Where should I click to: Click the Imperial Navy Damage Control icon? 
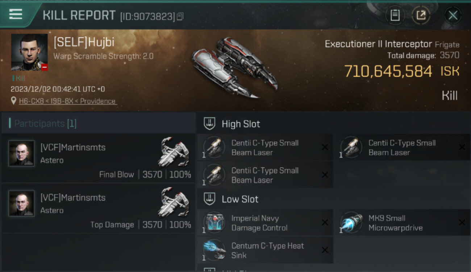[214, 223]
